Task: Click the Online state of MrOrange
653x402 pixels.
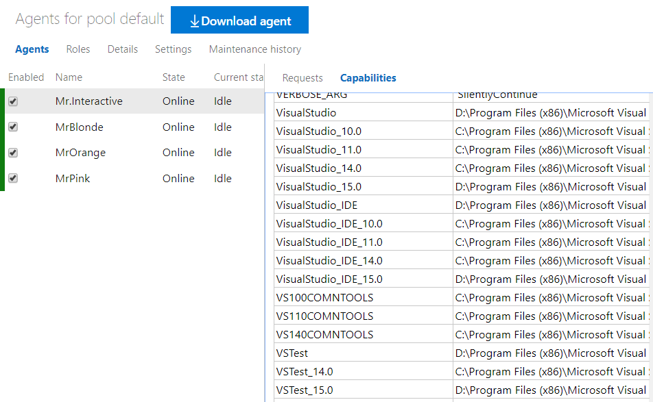Action: (x=178, y=153)
